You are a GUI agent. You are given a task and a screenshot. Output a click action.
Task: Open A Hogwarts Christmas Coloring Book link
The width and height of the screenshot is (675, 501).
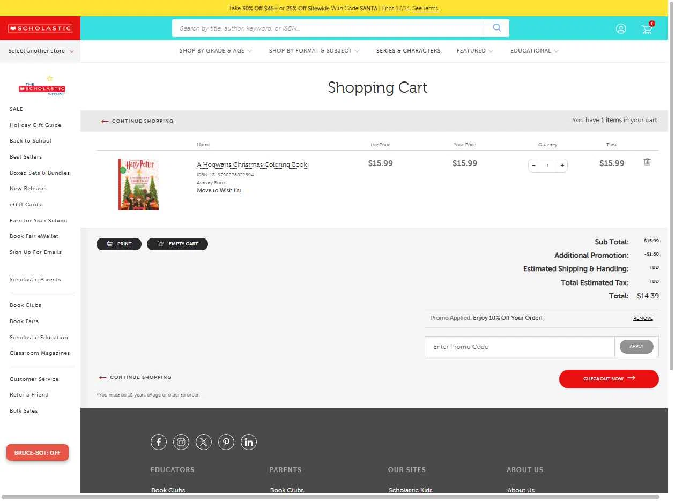(x=252, y=164)
